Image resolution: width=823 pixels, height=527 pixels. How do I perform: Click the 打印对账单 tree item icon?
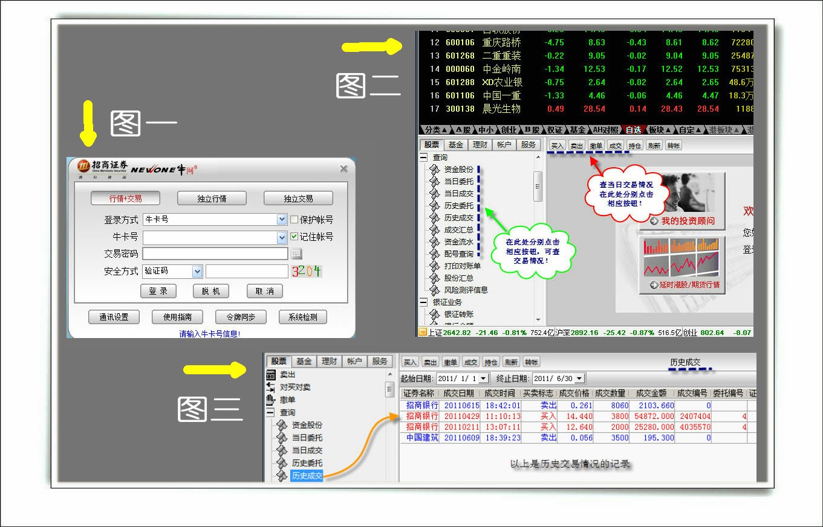click(434, 266)
